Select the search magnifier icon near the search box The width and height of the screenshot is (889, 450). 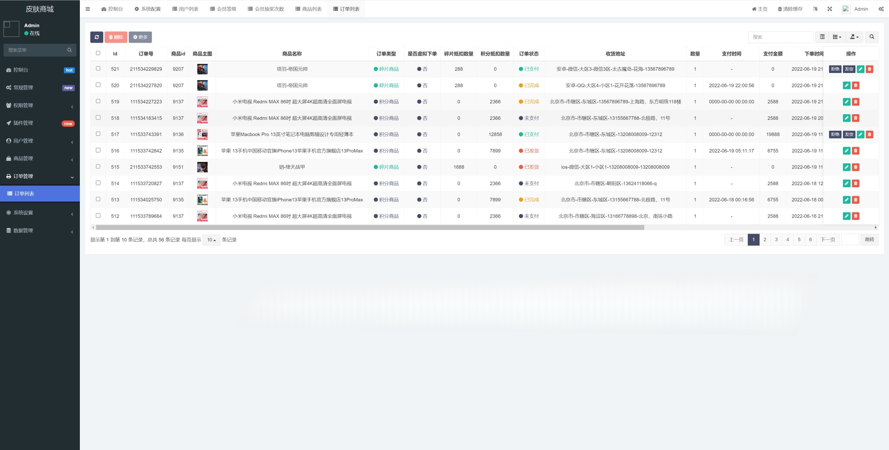click(872, 37)
